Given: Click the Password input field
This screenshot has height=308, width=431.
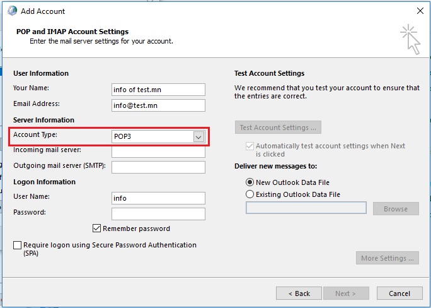Looking at the screenshot, I should tap(158, 214).
